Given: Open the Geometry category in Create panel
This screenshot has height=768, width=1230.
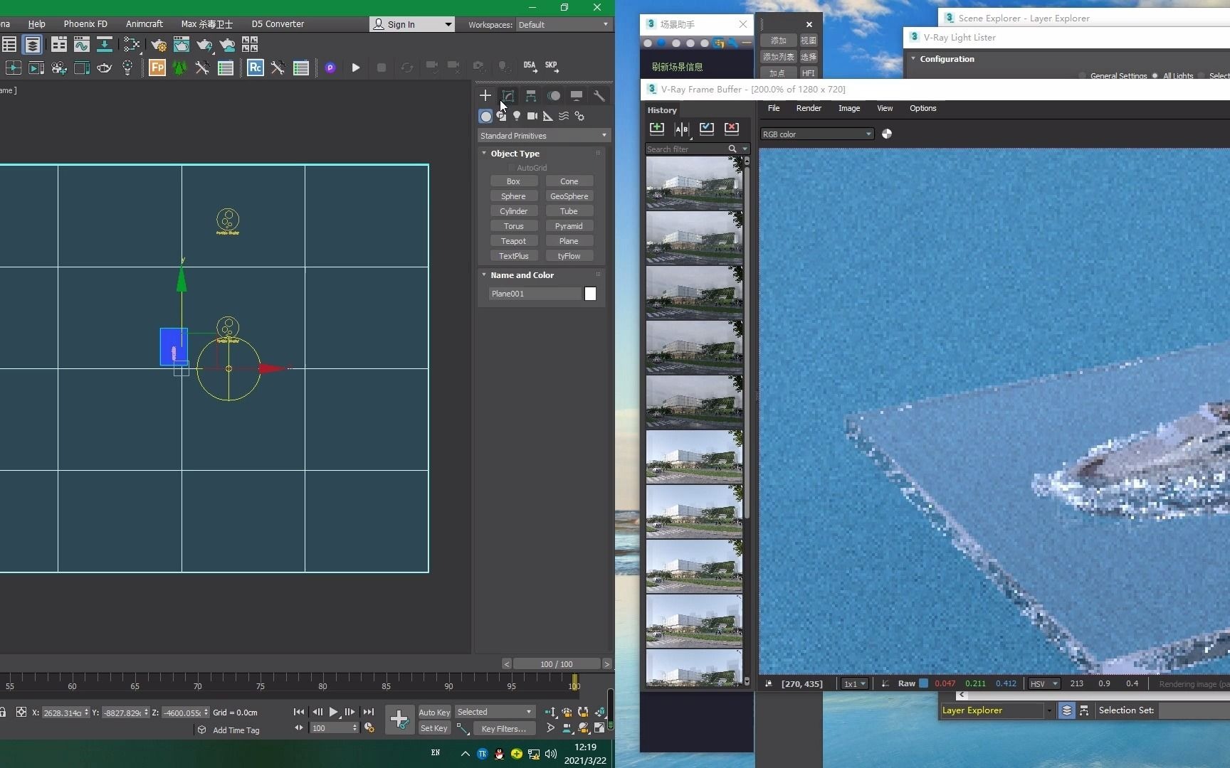Looking at the screenshot, I should (485, 116).
